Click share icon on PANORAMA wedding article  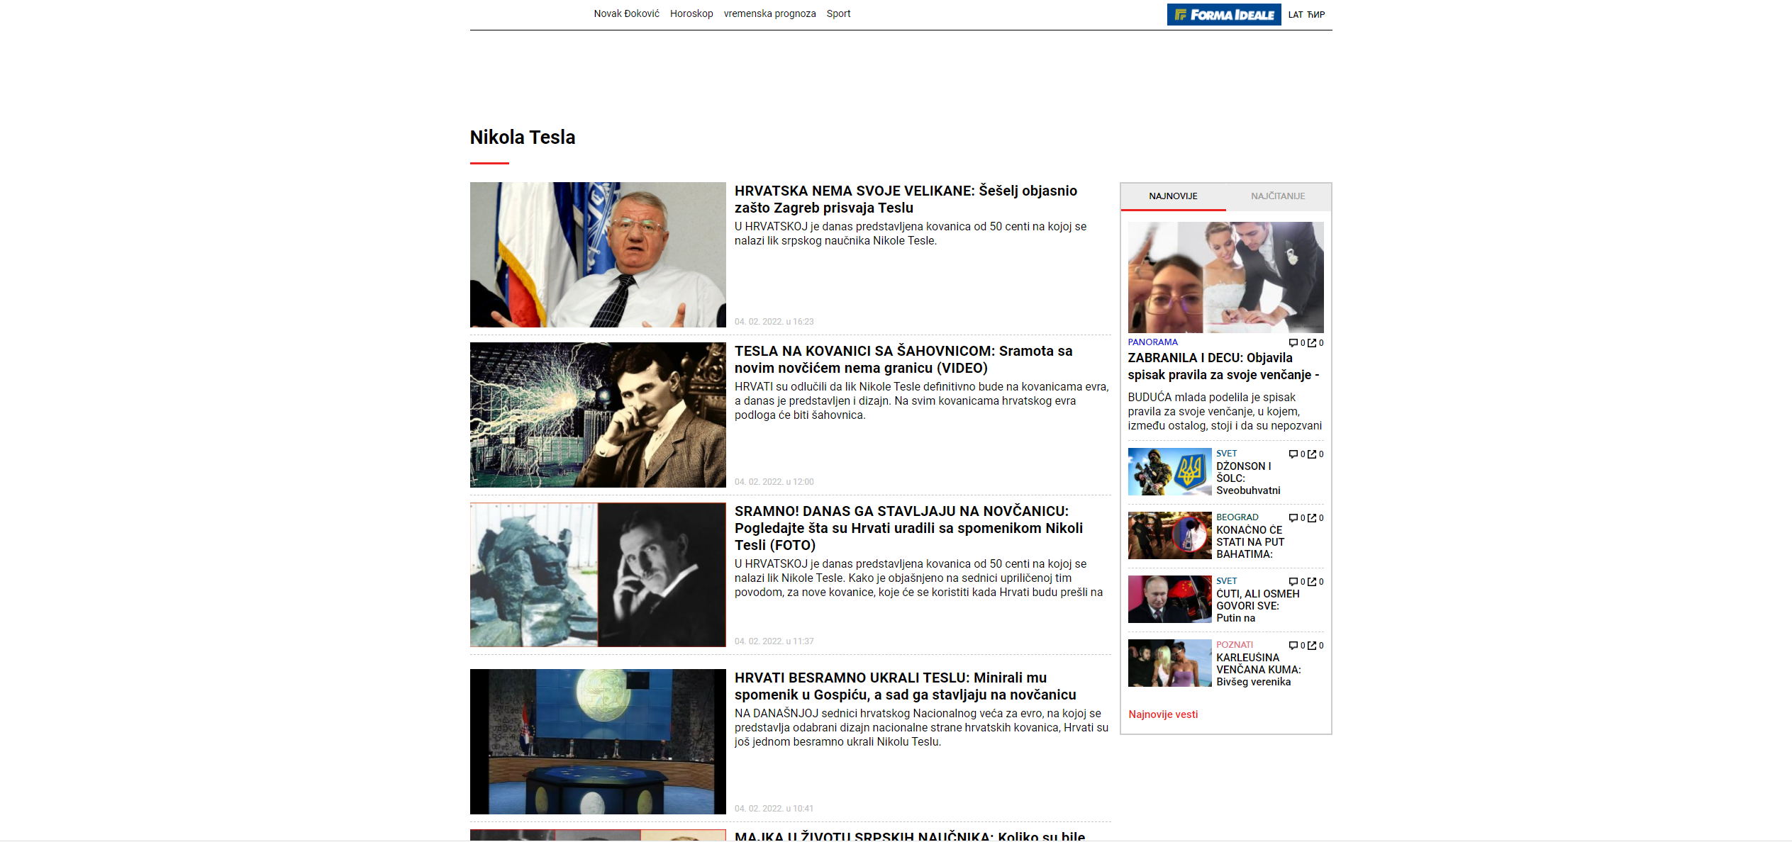1312,343
